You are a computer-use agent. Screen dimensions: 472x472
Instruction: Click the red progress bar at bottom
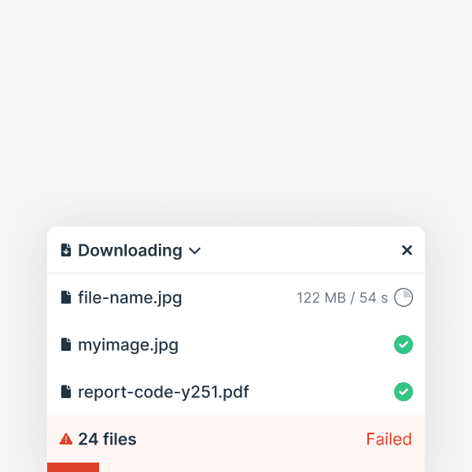click(73, 467)
